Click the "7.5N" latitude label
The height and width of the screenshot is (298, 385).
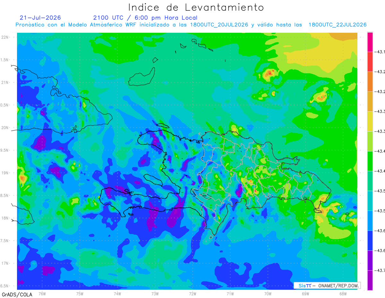point(4,241)
